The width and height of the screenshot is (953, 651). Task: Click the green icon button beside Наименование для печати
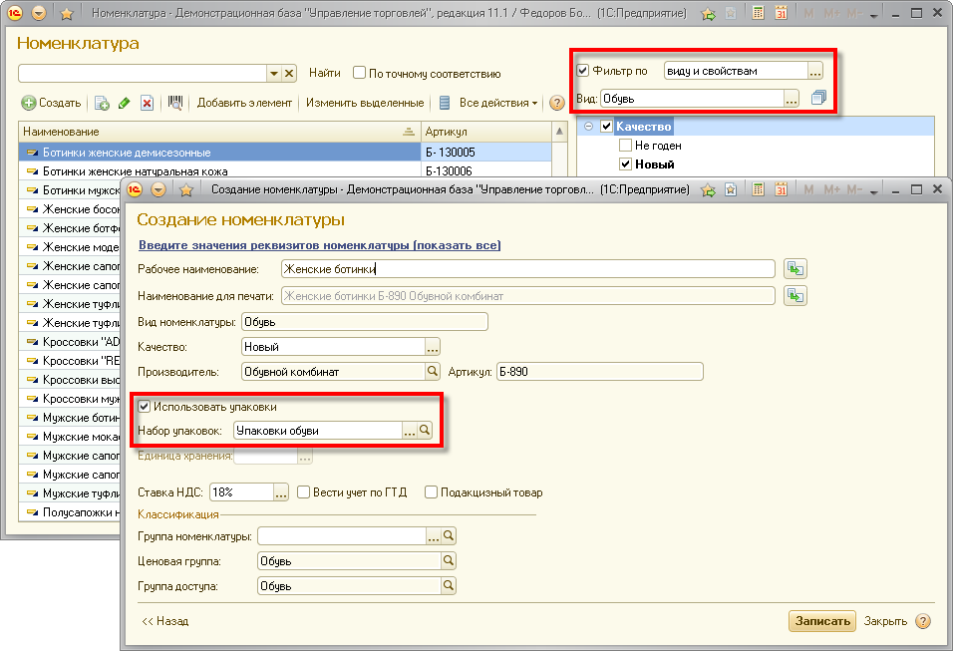click(x=794, y=295)
